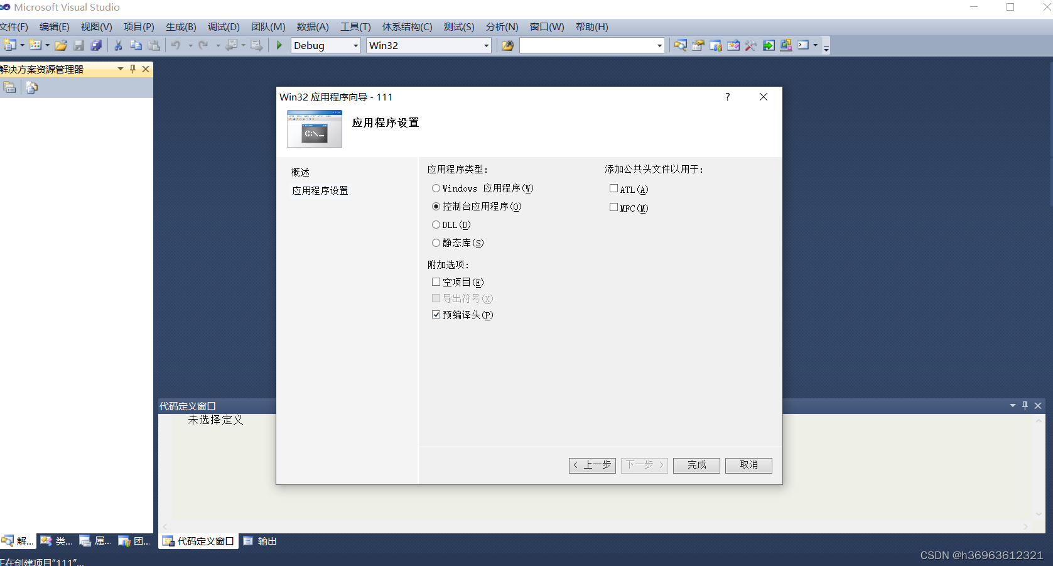Click the Redo arrow icon
This screenshot has height=566, width=1053.
(203, 45)
